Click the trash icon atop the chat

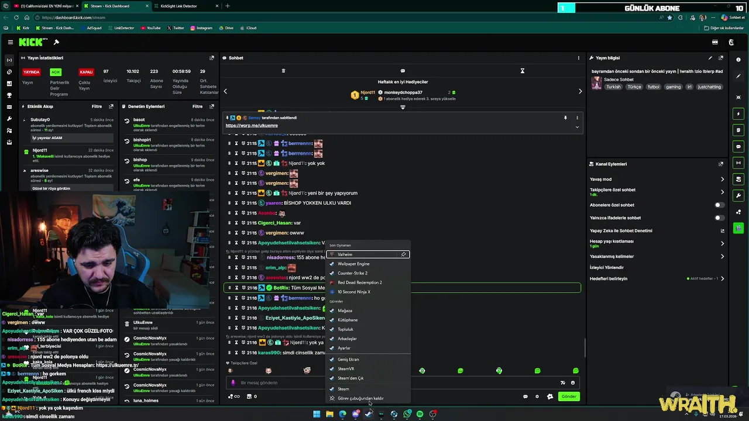coord(283,71)
